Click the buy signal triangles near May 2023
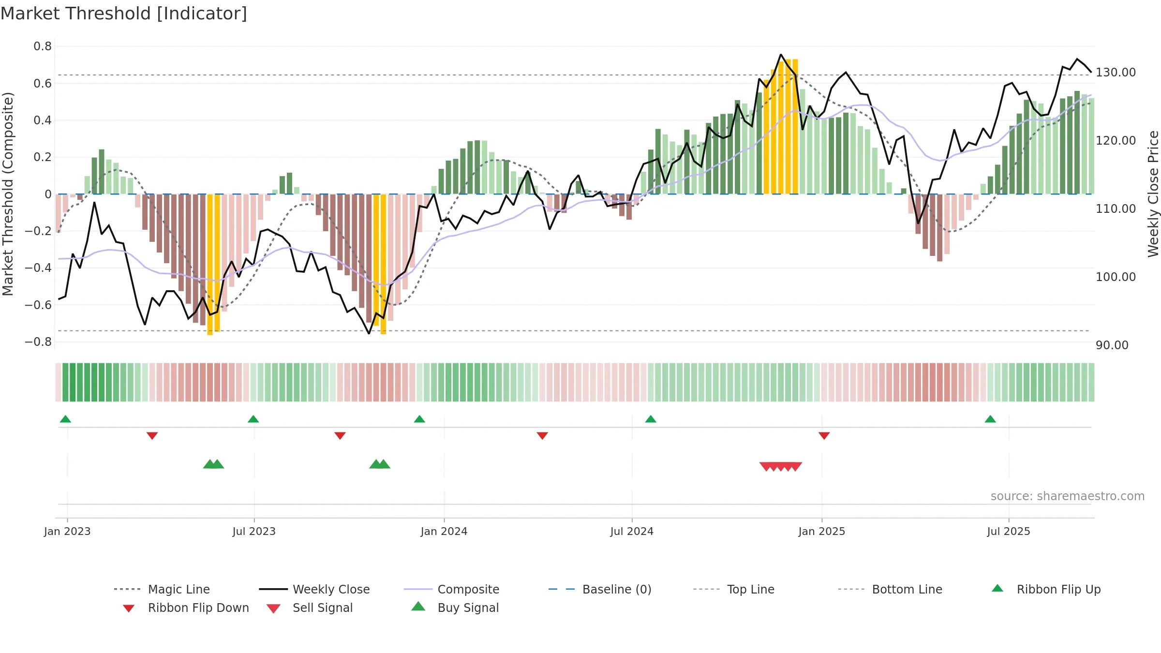Viewport: 1161px width, 653px height. [x=213, y=464]
